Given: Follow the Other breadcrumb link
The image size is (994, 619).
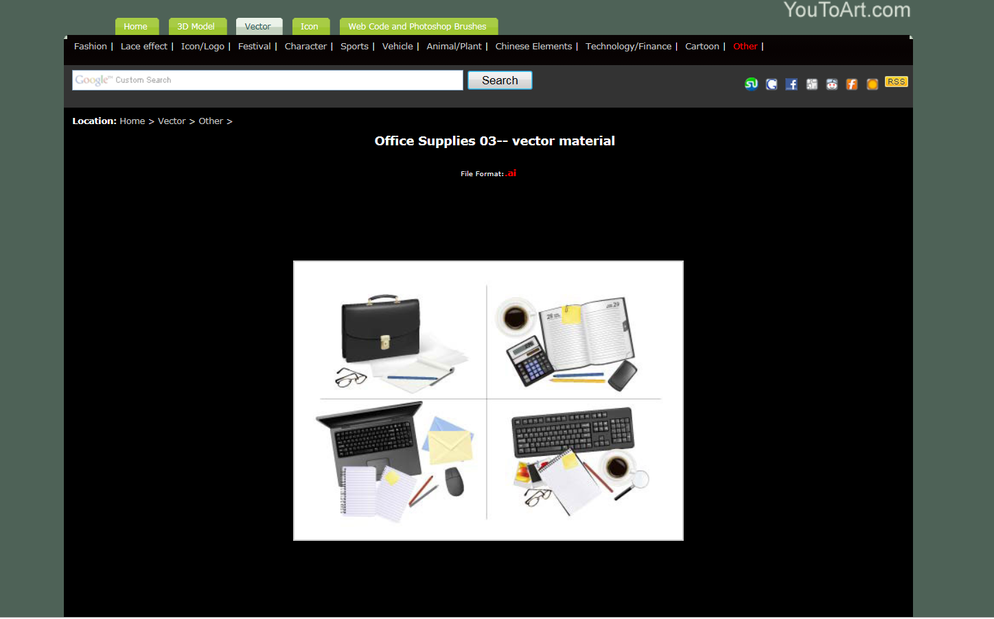Looking at the screenshot, I should pyautogui.click(x=211, y=121).
